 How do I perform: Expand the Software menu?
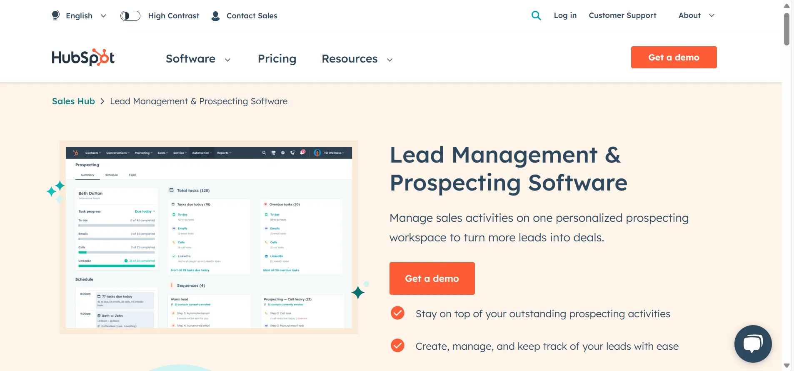tap(198, 59)
